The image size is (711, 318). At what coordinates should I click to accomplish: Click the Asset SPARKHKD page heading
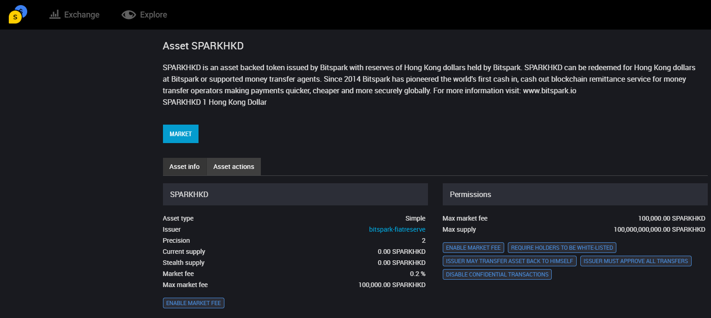(203, 46)
